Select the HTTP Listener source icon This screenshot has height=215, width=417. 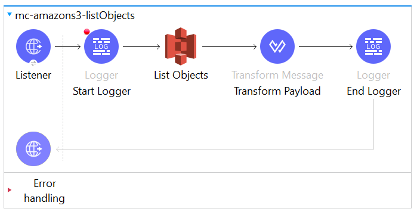[x=33, y=46]
